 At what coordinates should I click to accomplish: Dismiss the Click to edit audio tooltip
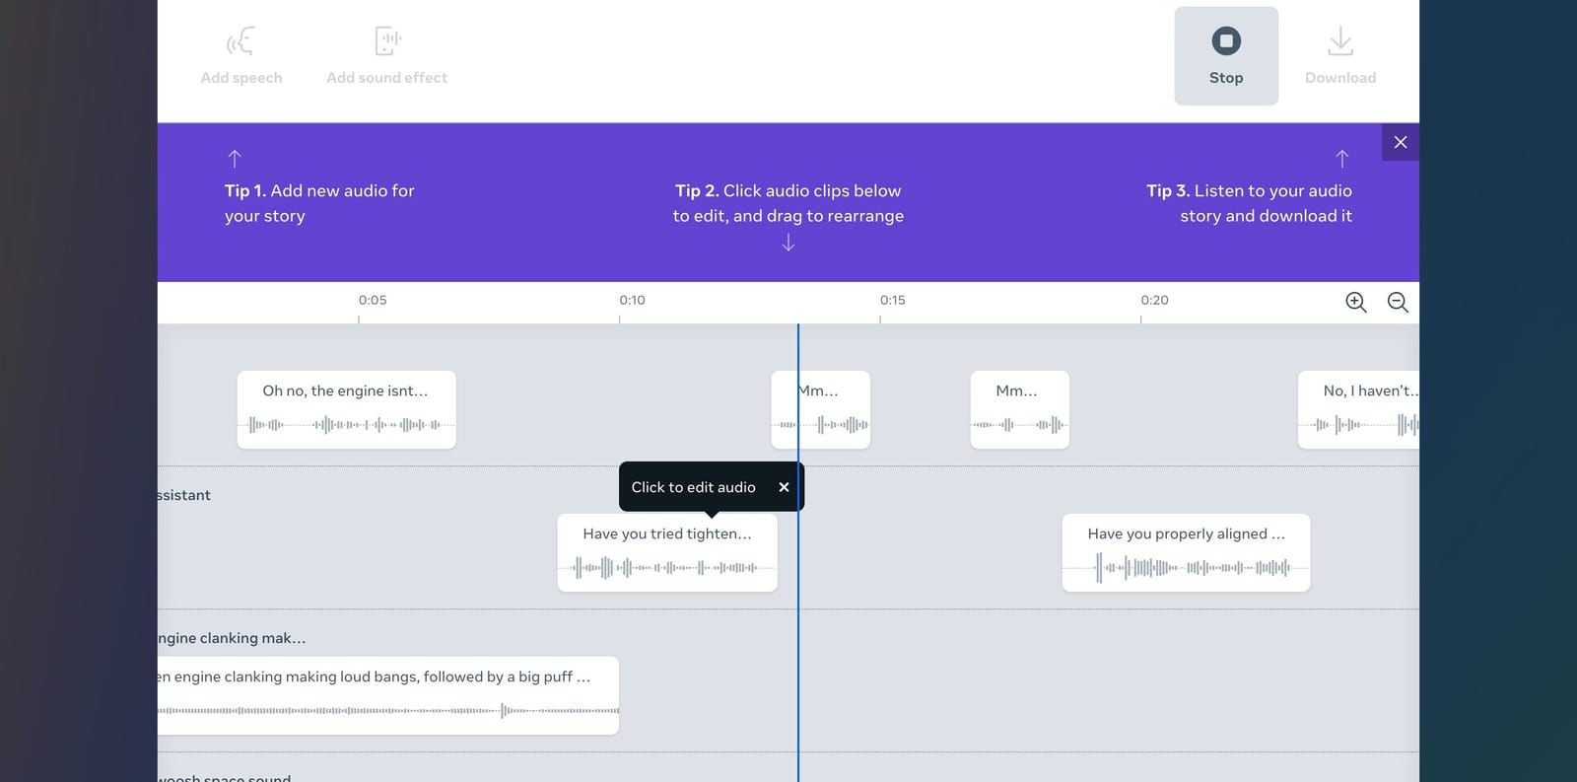(x=784, y=487)
